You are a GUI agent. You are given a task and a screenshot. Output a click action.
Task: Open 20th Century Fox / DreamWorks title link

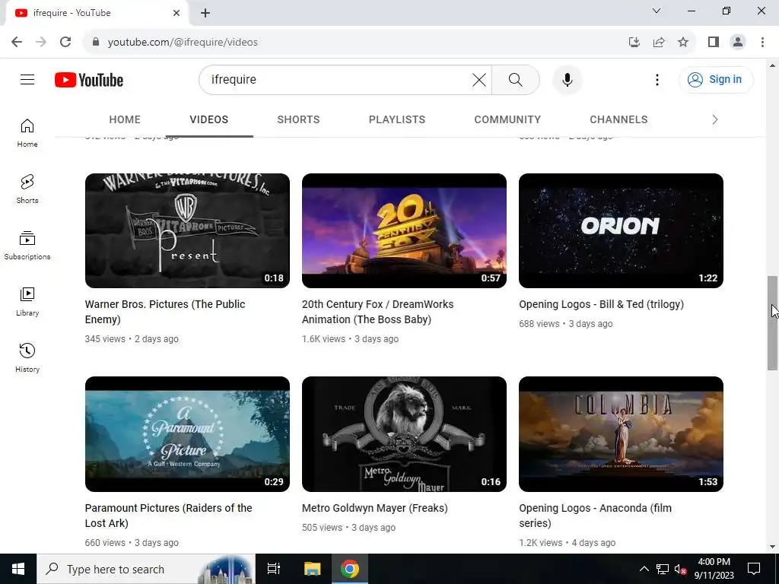(x=377, y=311)
